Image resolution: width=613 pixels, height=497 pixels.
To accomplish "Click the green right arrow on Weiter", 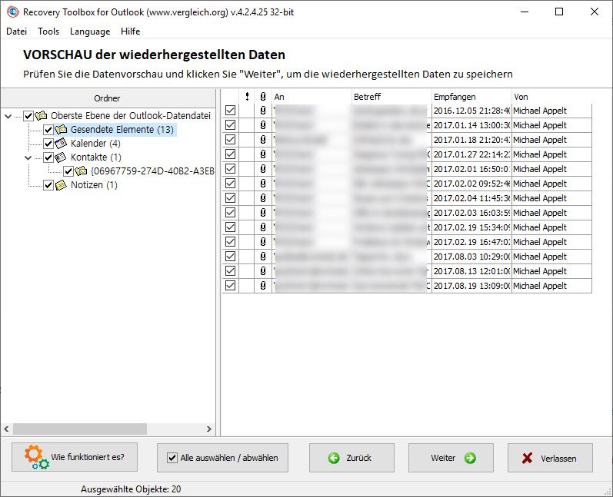I will (x=470, y=458).
